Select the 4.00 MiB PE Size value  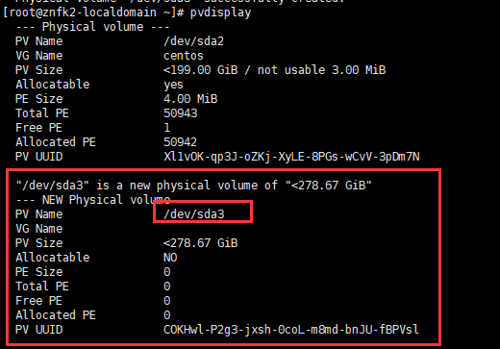click(190, 99)
